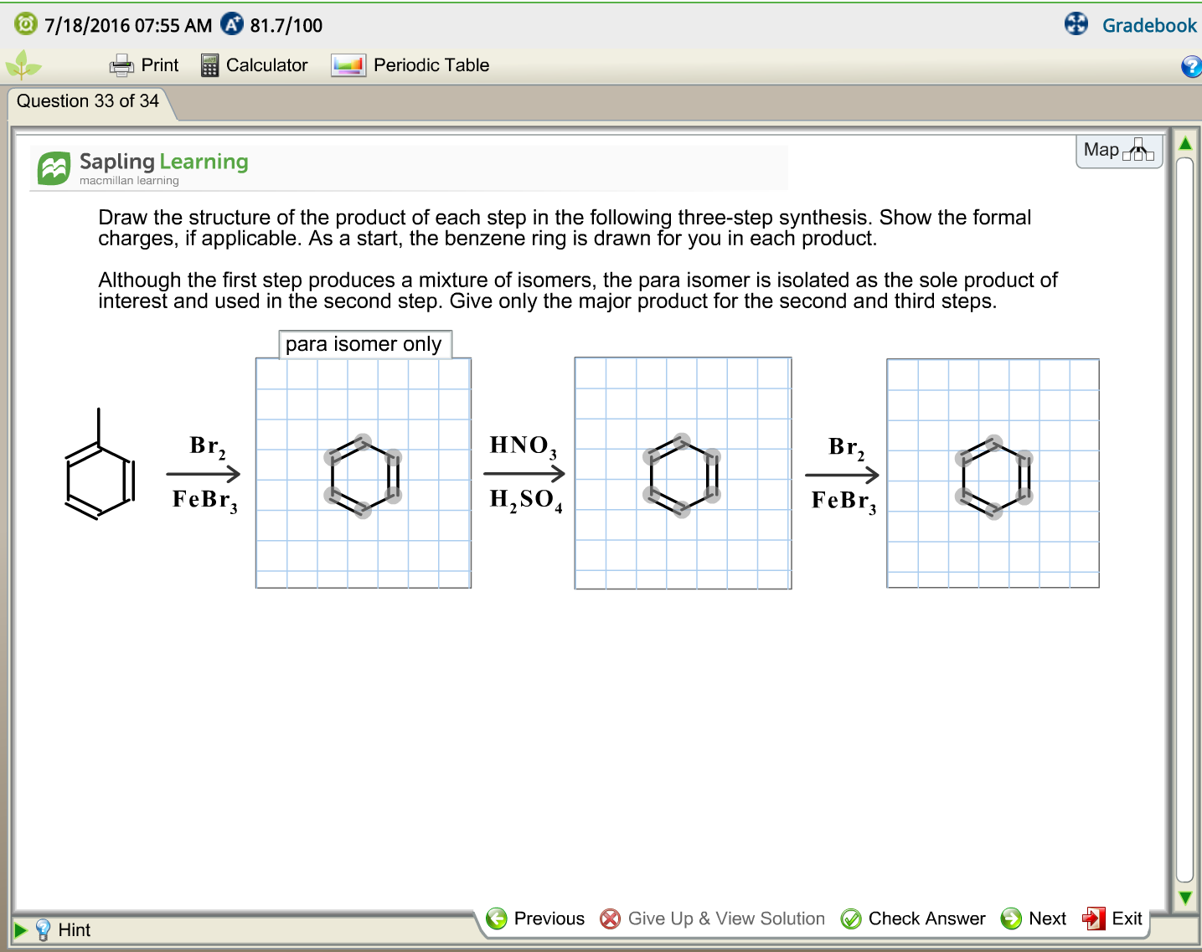Select the Question 33 of 34 tab

pos(88,102)
